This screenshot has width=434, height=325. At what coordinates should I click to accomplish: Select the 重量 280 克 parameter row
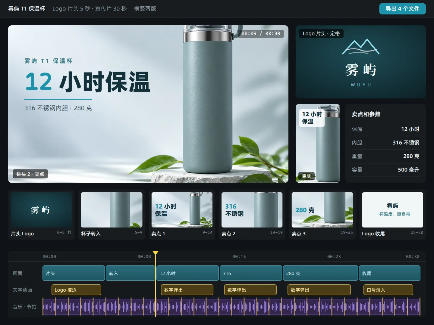(385, 156)
